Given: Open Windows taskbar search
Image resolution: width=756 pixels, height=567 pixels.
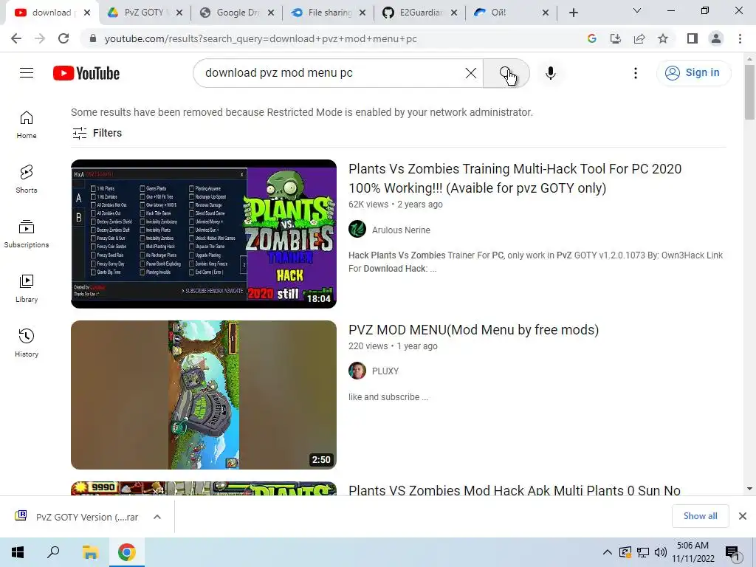Looking at the screenshot, I should (53, 552).
